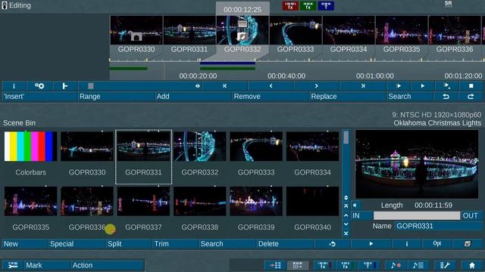Select GOPR0330 in the storyboard
This screenshot has height=272, width=485.
click(x=136, y=35)
